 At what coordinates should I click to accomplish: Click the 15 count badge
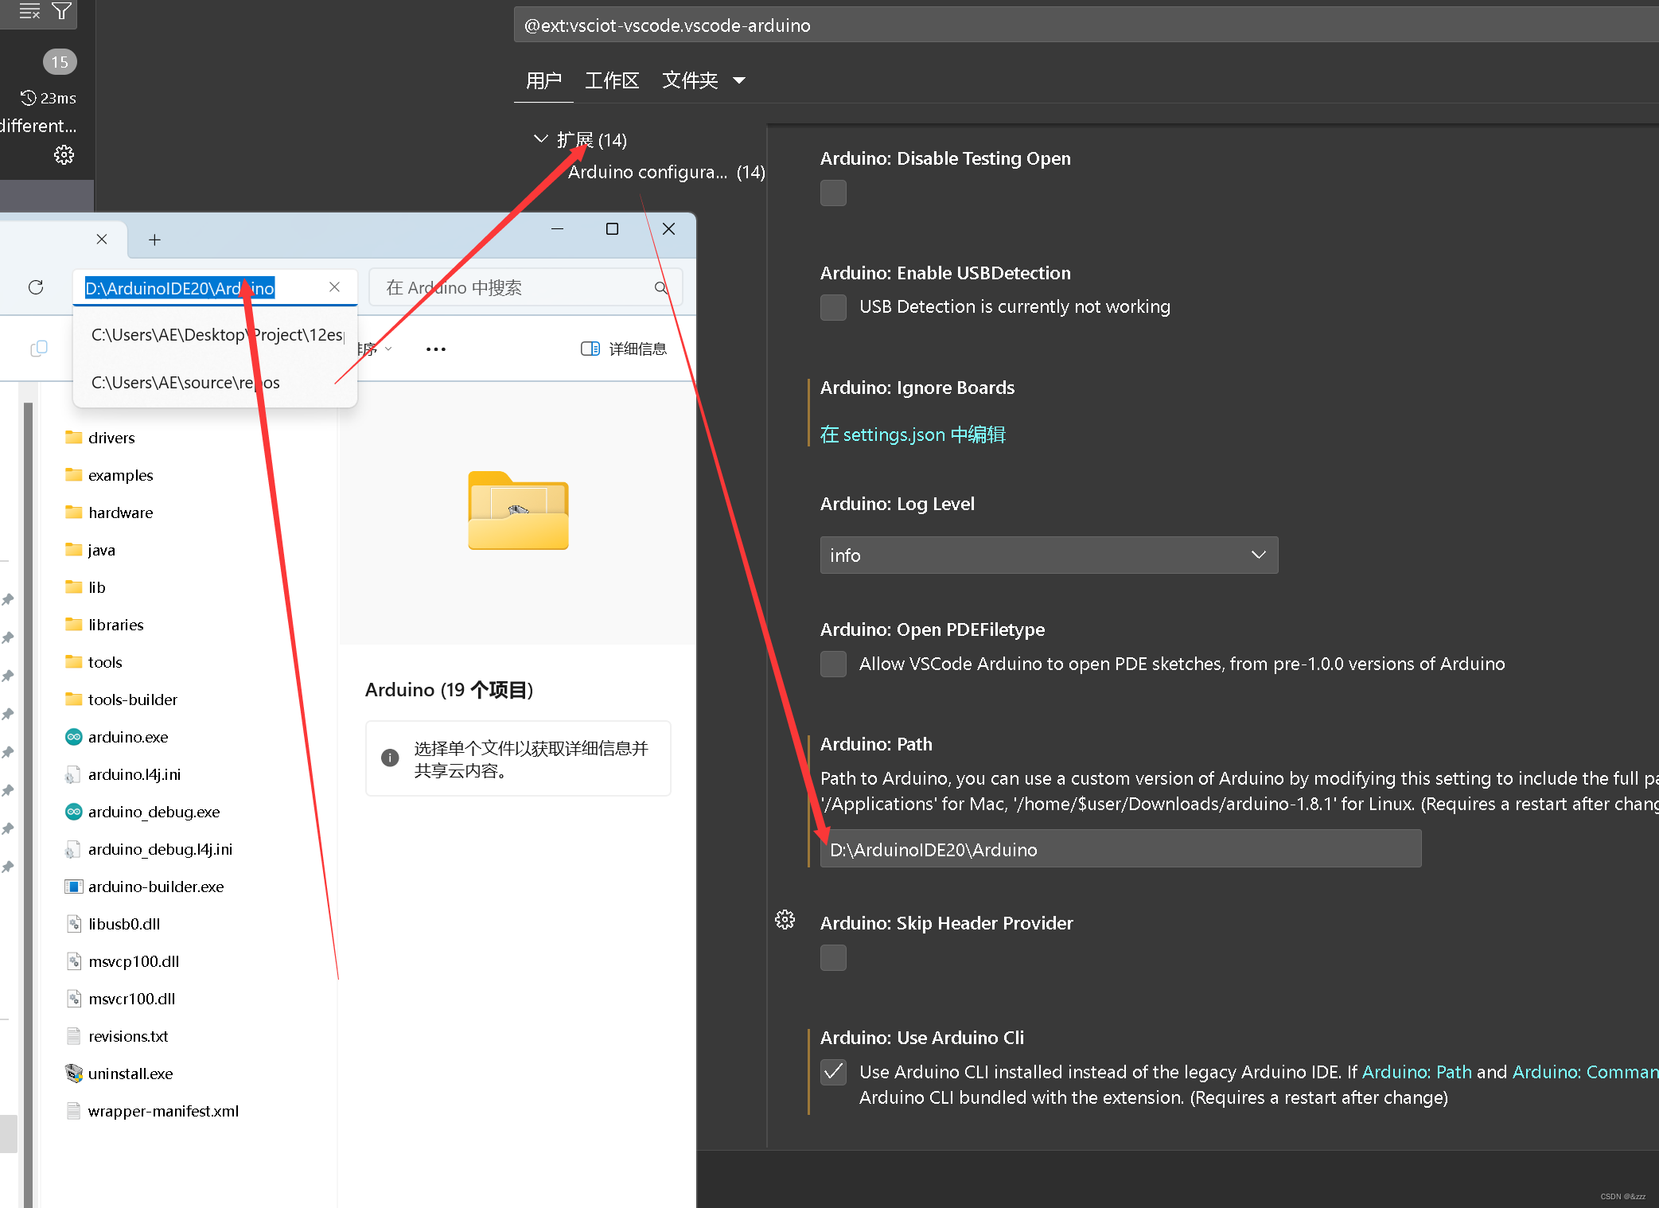tap(60, 61)
